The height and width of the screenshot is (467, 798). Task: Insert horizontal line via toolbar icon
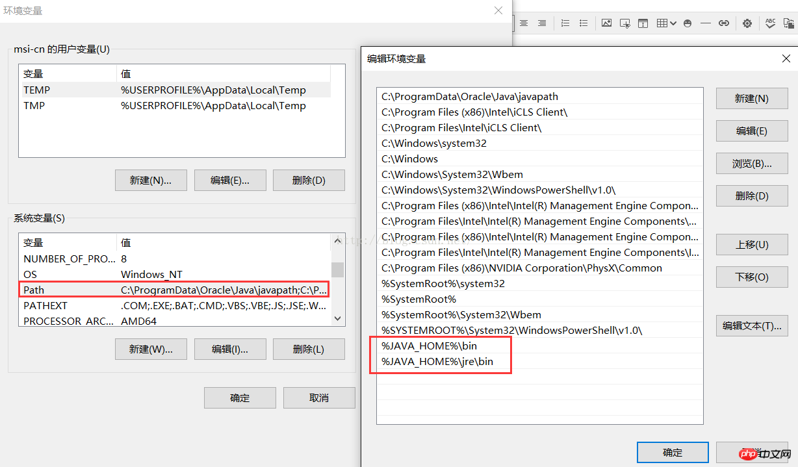(706, 23)
